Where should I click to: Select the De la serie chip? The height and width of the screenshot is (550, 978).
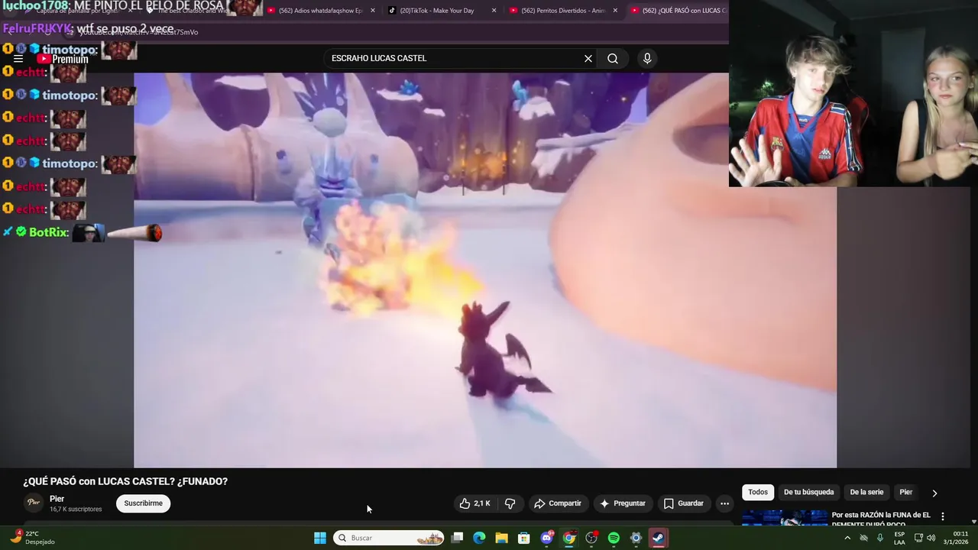pos(866,493)
